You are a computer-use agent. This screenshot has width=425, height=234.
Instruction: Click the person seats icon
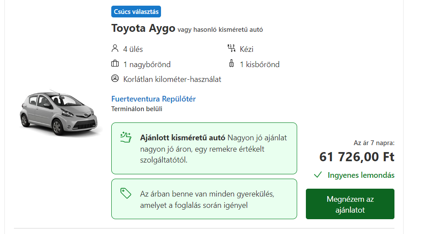[x=115, y=48]
